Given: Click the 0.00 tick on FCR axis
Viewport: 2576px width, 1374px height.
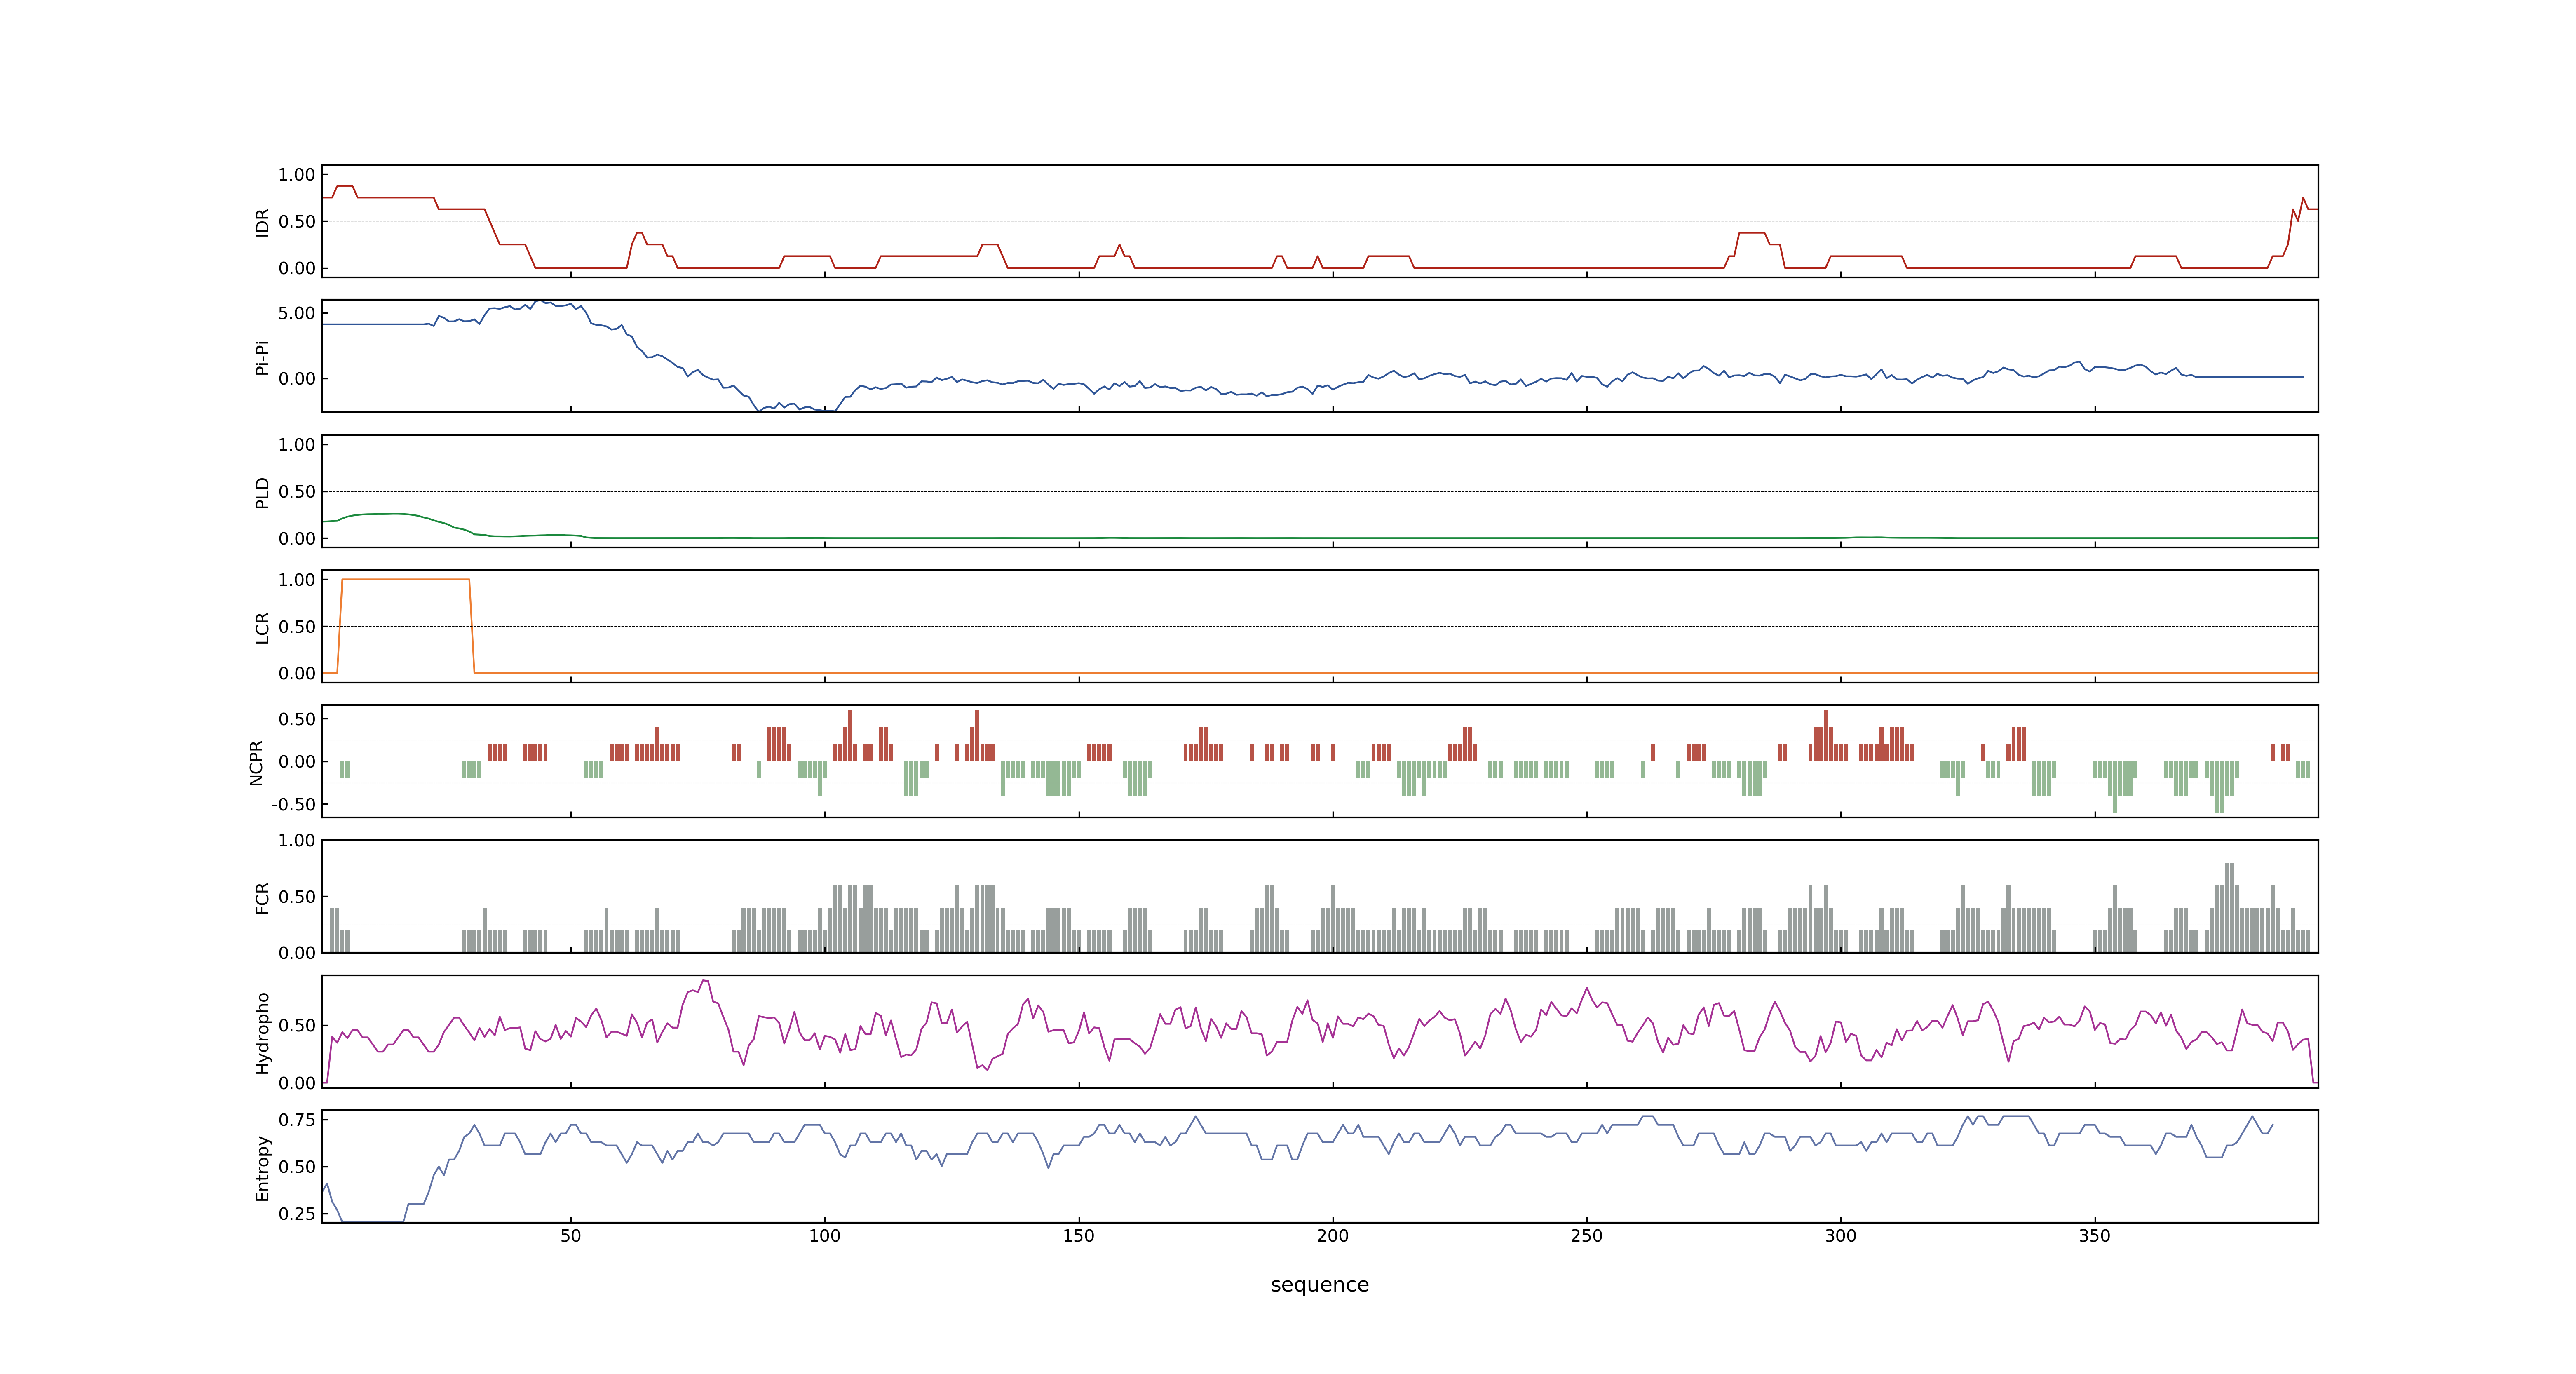Looking at the screenshot, I should coord(297,953).
